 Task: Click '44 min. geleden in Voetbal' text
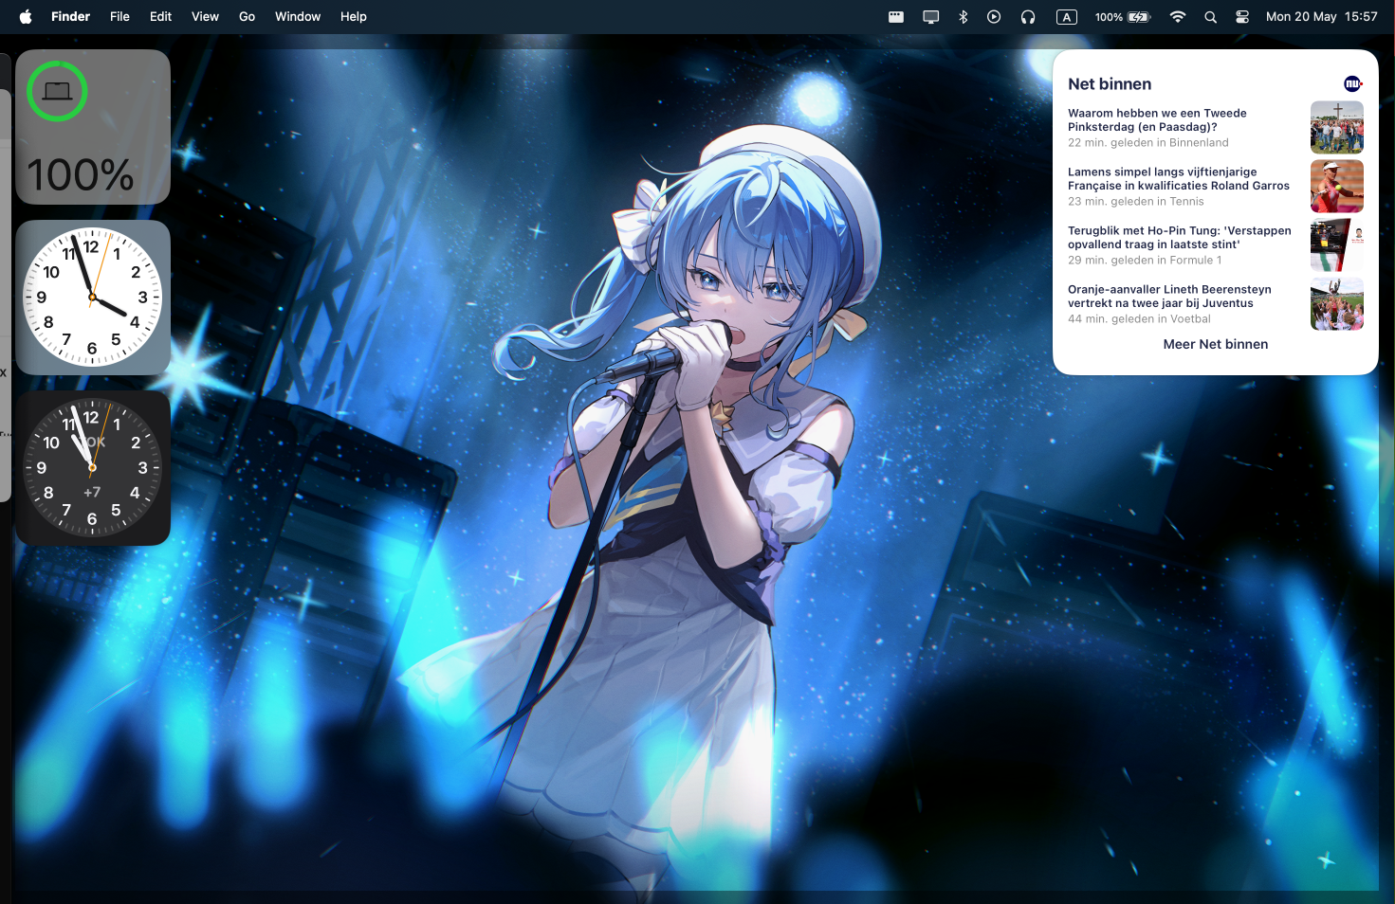tap(1139, 319)
